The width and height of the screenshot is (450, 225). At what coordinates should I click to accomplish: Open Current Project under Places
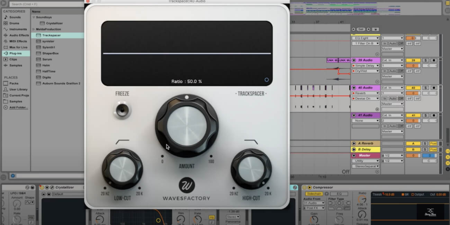19,95
